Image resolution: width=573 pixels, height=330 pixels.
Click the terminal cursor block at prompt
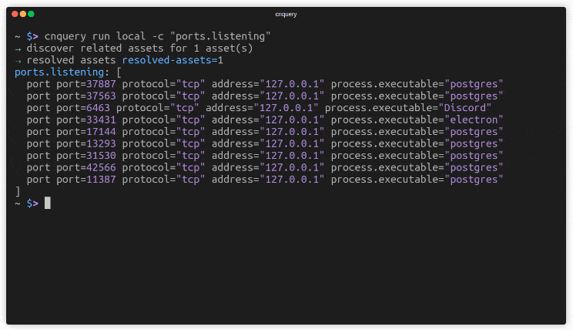pyautogui.click(x=48, y=203)
